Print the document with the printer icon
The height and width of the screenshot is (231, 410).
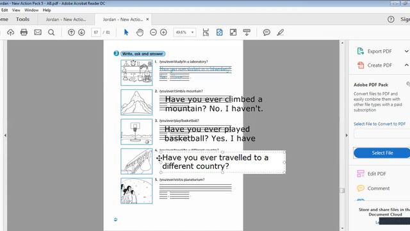tap(24, 32)
